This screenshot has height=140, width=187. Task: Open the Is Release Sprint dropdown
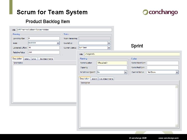pos(125,72)
